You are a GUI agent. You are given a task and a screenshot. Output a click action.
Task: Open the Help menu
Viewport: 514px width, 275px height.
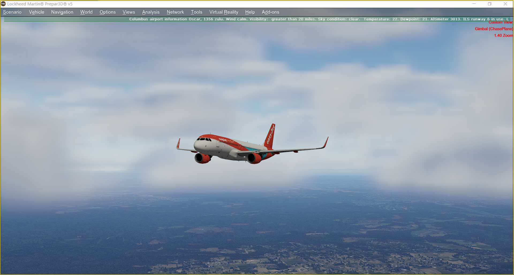pyautogui.click(x=250, y=12)
